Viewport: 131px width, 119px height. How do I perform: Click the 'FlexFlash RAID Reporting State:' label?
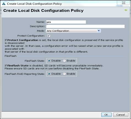[25, 74]
